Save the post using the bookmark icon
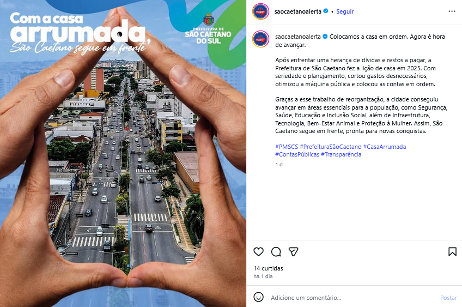The width and height of the screenshot is (462, 307). pos(452,251)
